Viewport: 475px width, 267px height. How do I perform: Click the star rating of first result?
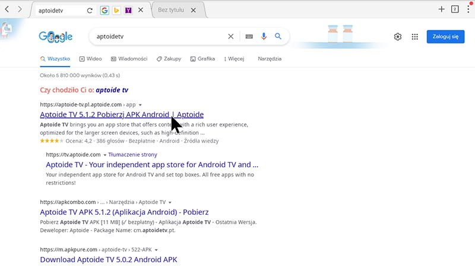click(x=52, y=141)
